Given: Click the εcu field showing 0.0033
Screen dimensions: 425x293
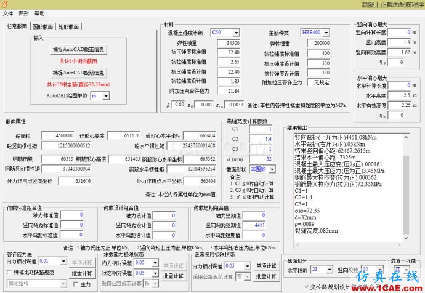Looking at the screenshot, I should pyautogui.click(x=234, y=105).
